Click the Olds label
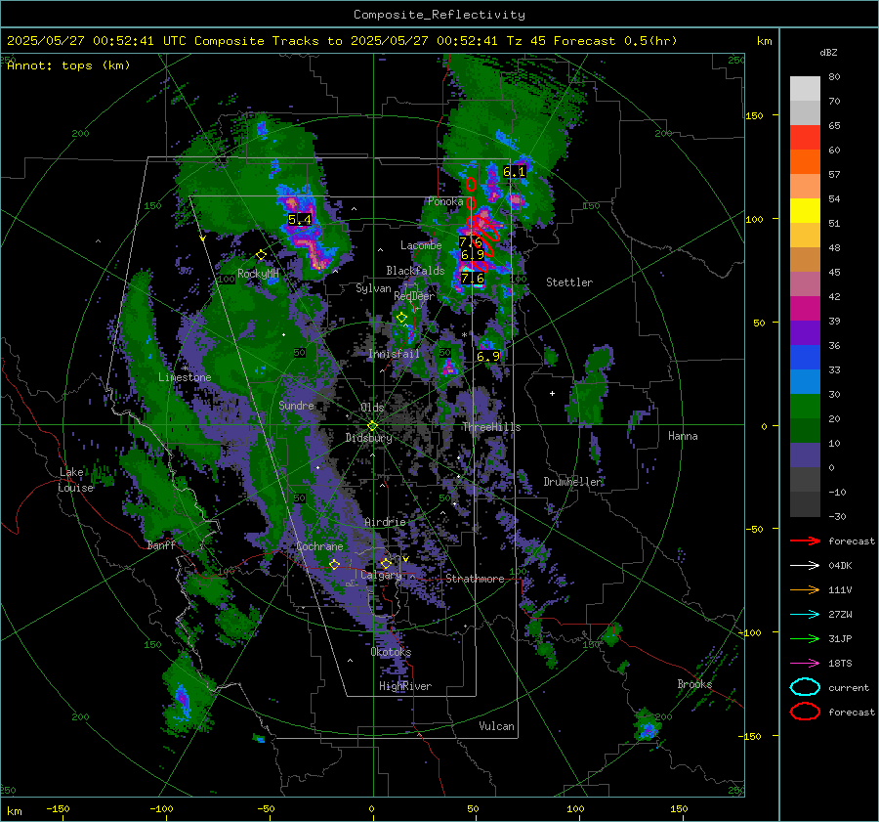 pyautogui.click(x=372, y=408)
